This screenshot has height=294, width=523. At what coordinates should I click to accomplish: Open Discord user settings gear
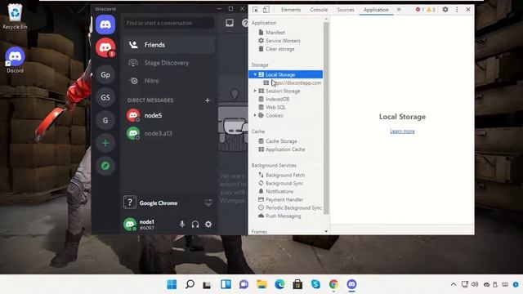pos(208,225)
